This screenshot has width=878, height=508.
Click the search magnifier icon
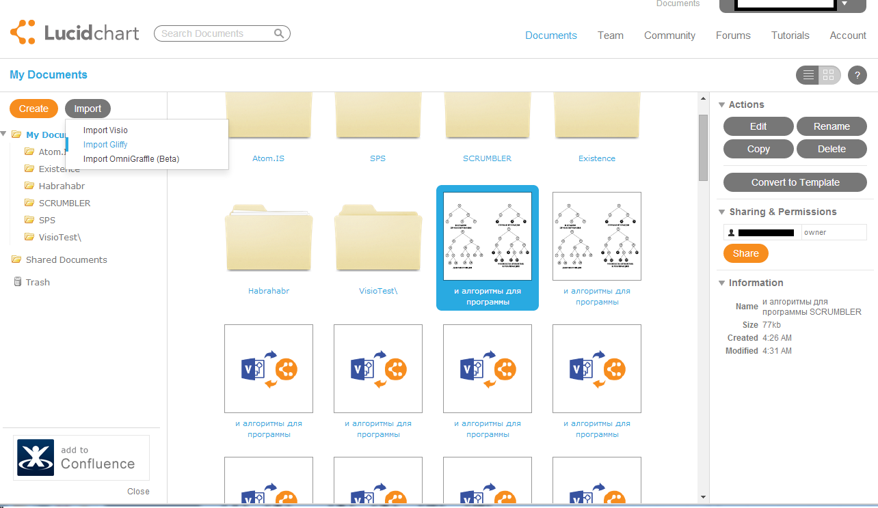click(x=279, y=33)
